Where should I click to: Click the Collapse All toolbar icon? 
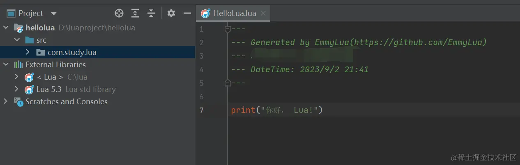point(151,14)
